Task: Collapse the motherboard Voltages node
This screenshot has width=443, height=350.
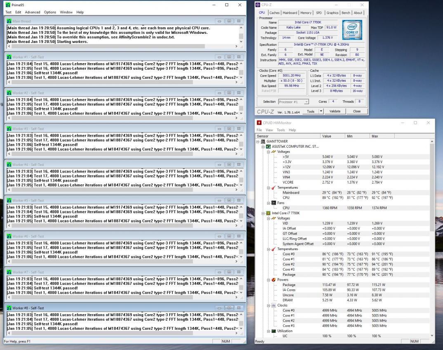Action: coord(269,152)
